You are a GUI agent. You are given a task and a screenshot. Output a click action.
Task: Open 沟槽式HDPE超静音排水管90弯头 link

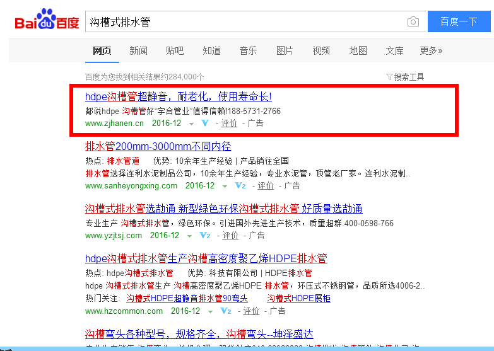(187, 298)
